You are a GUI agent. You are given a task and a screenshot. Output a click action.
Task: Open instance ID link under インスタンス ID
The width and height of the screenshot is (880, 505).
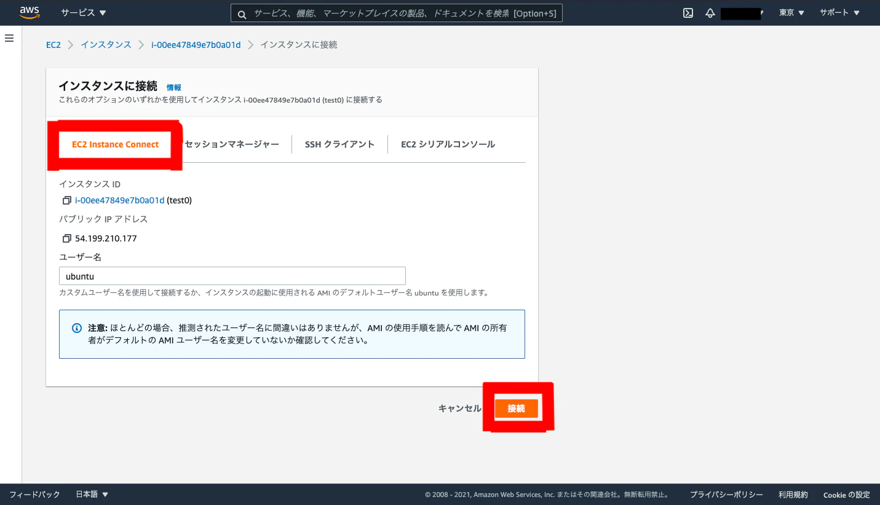(120, 200)
